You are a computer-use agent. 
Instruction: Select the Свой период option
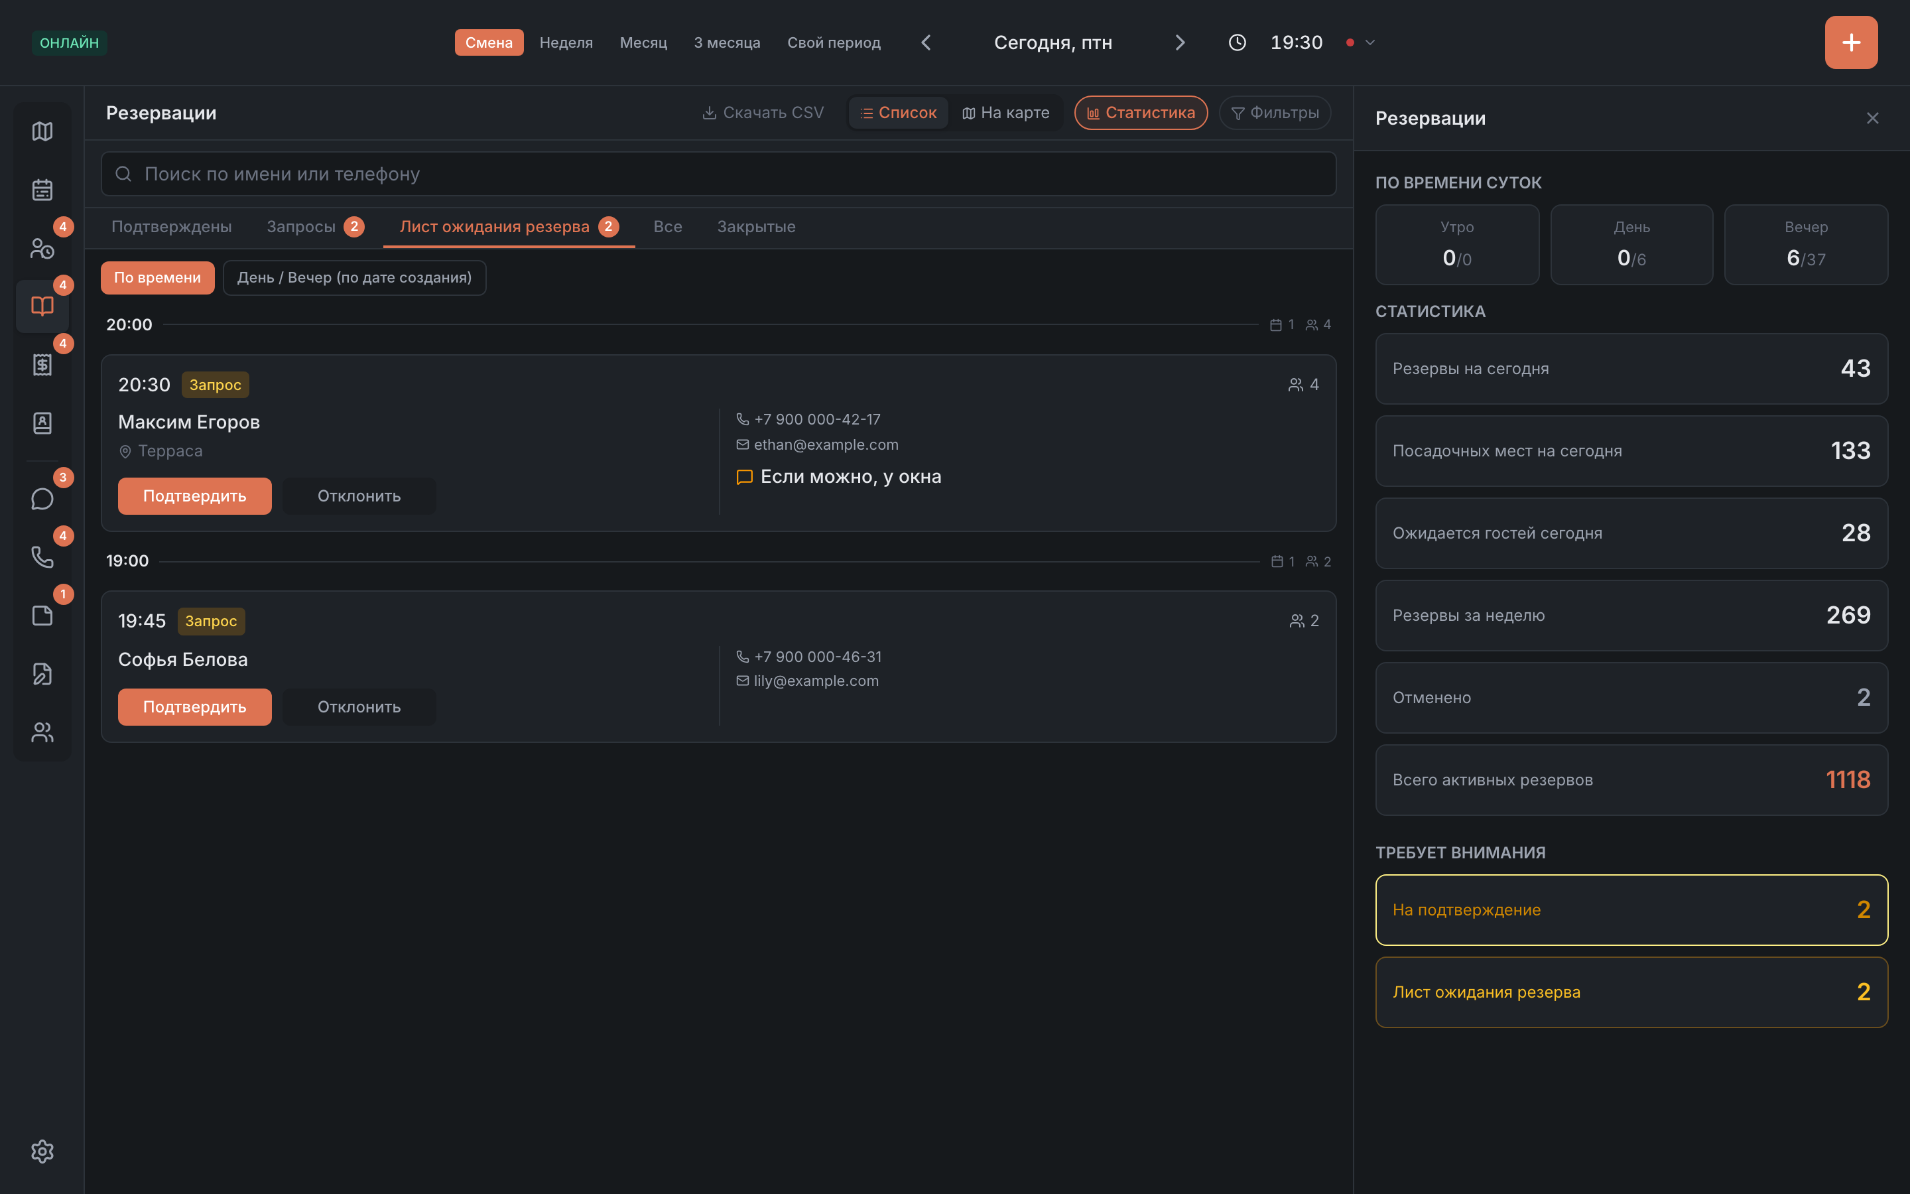(x=834, y=42)
